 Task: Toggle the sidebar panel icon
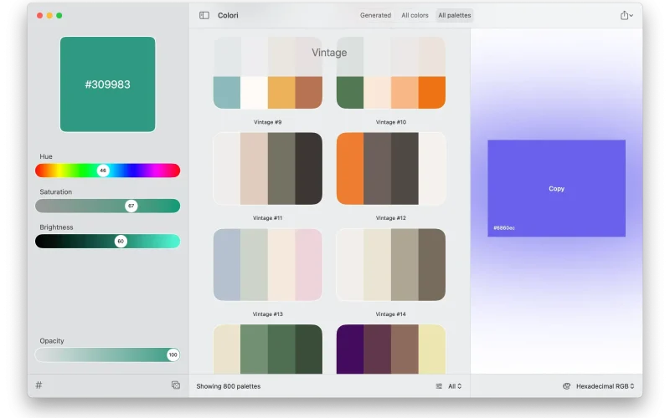pyautogui.click(x=204, y=15)
